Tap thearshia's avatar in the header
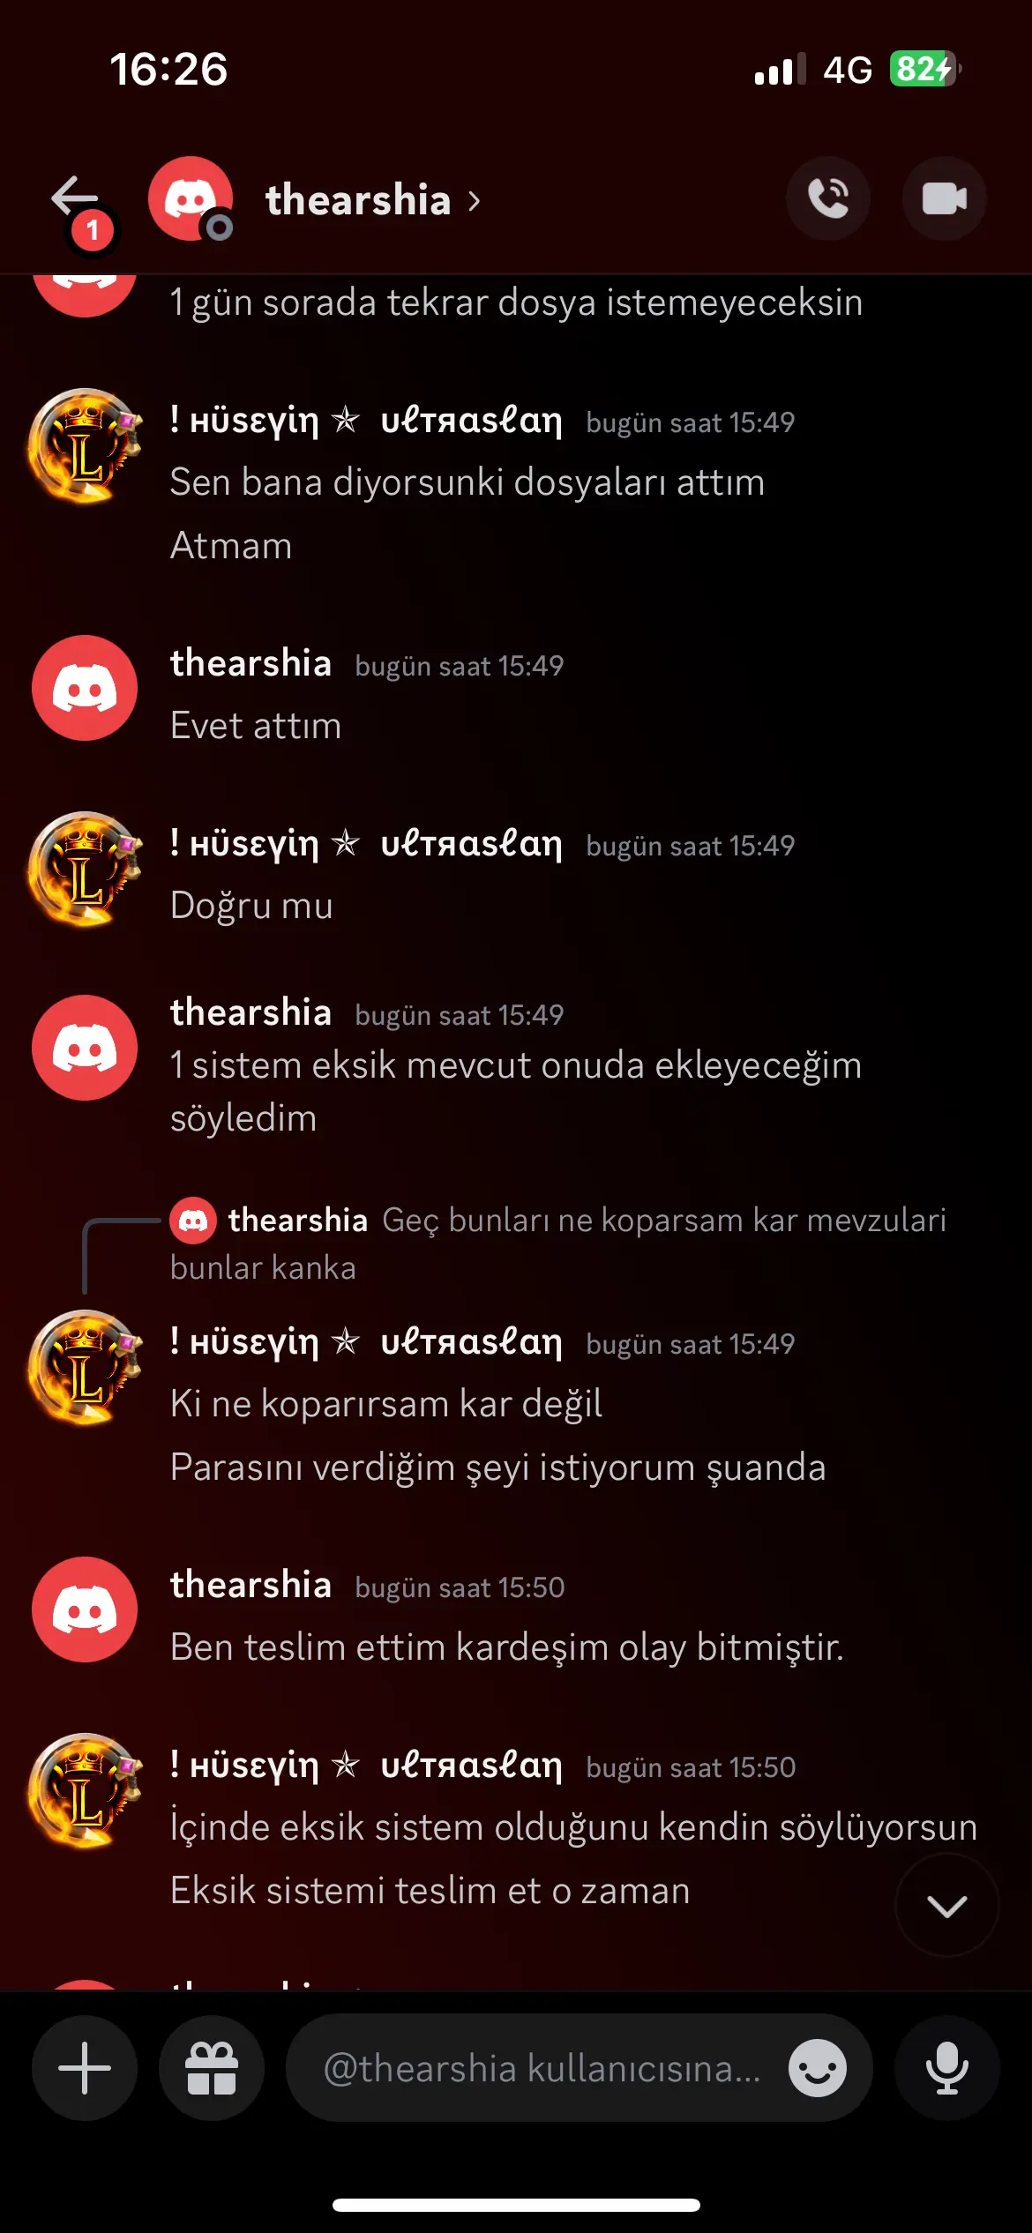 pos(191,198)
